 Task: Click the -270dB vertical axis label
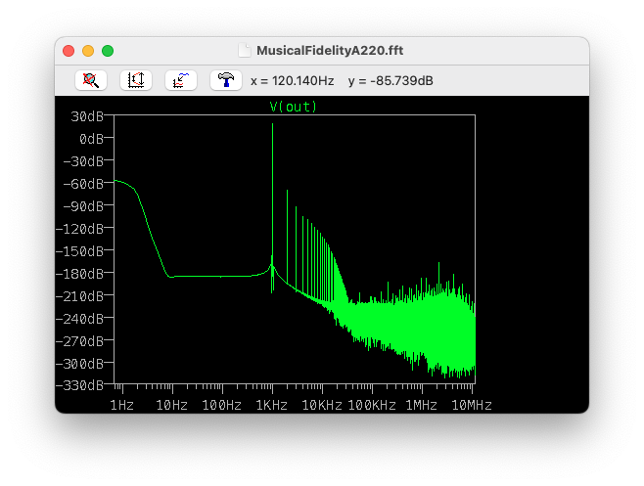79,341
